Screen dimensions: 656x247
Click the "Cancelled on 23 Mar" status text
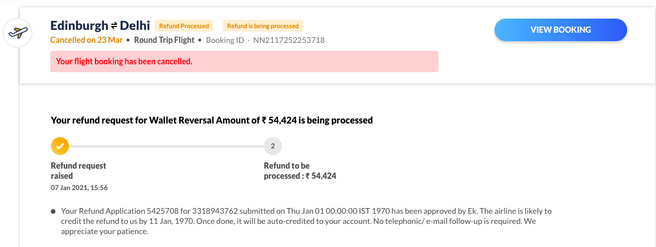(86, 40)
